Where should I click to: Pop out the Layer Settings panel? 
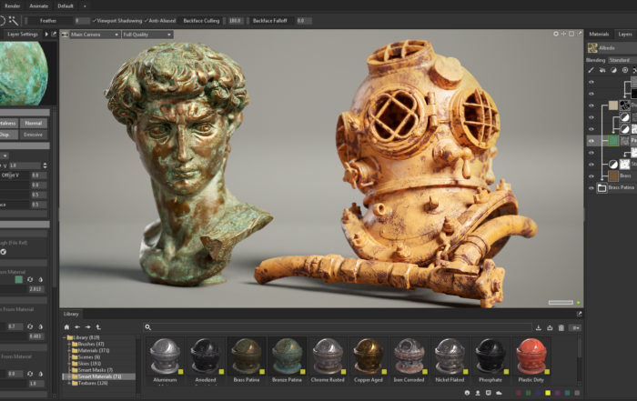tap(54, 34)
